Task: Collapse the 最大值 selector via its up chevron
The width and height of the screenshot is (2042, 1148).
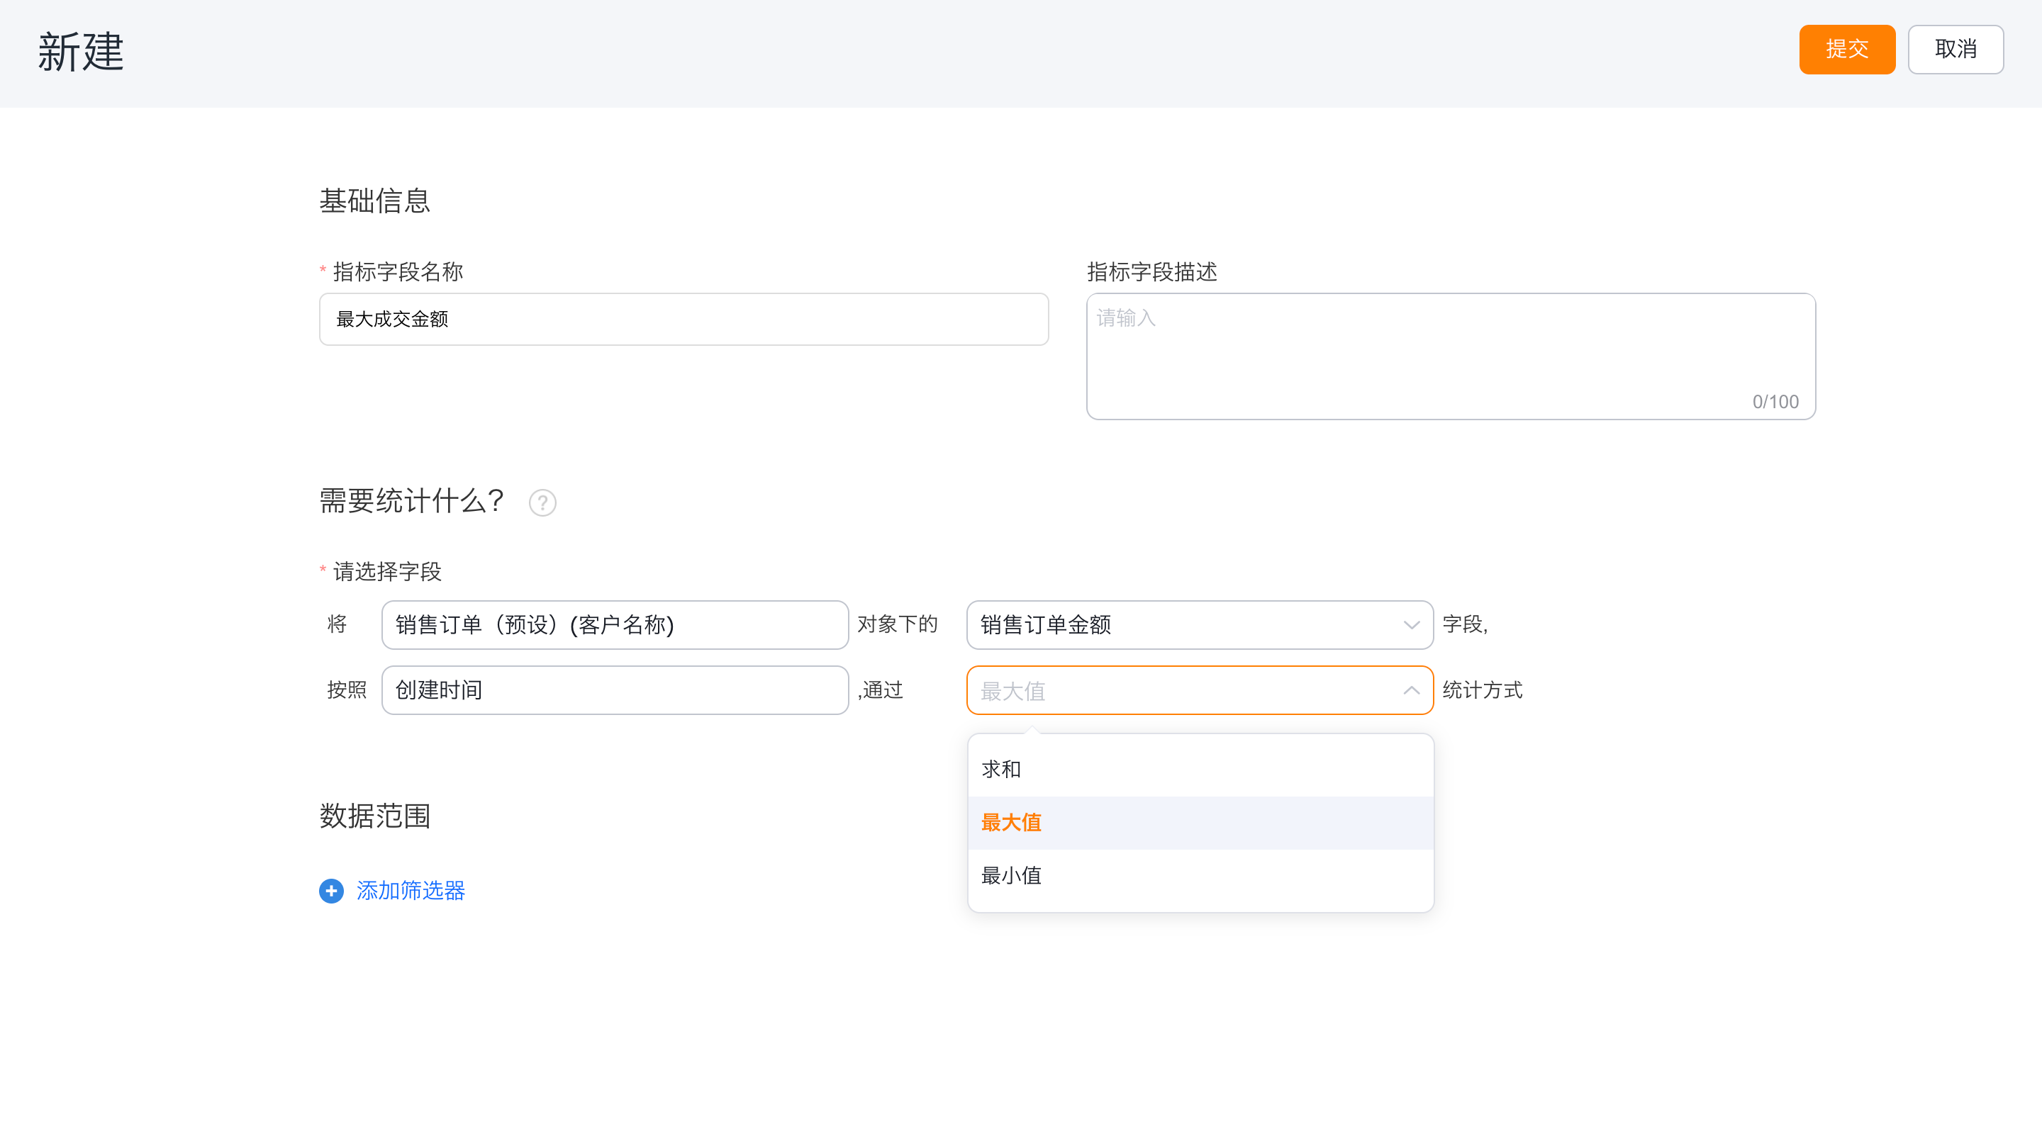Action: click(x=1411, y=690)
